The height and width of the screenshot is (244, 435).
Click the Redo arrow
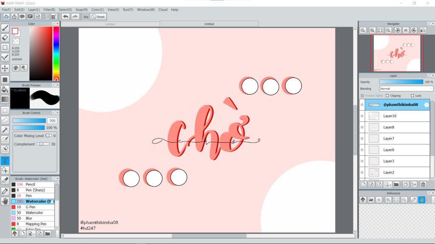pos(75,17)
